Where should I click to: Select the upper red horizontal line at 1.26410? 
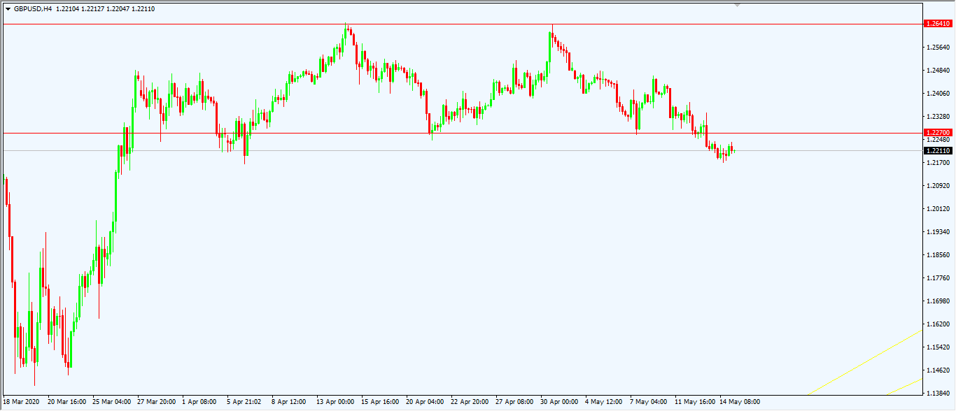point(462,24)
